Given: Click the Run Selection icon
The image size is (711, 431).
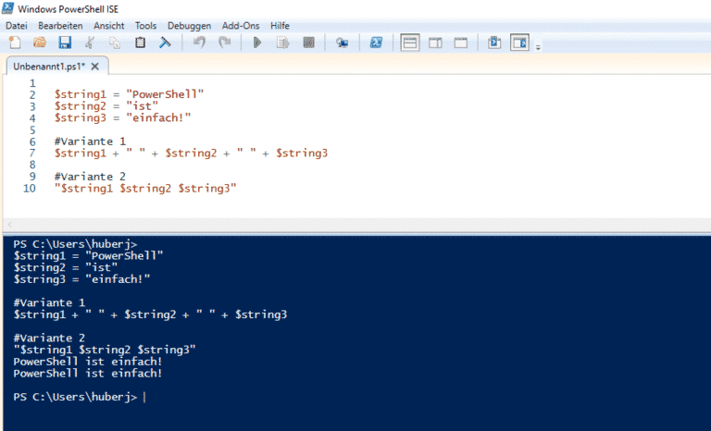Looking at the screenshot, I should tap(283, 43).
